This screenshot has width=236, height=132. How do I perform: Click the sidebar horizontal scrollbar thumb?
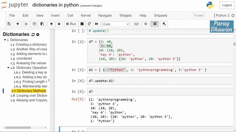point(18,128)
